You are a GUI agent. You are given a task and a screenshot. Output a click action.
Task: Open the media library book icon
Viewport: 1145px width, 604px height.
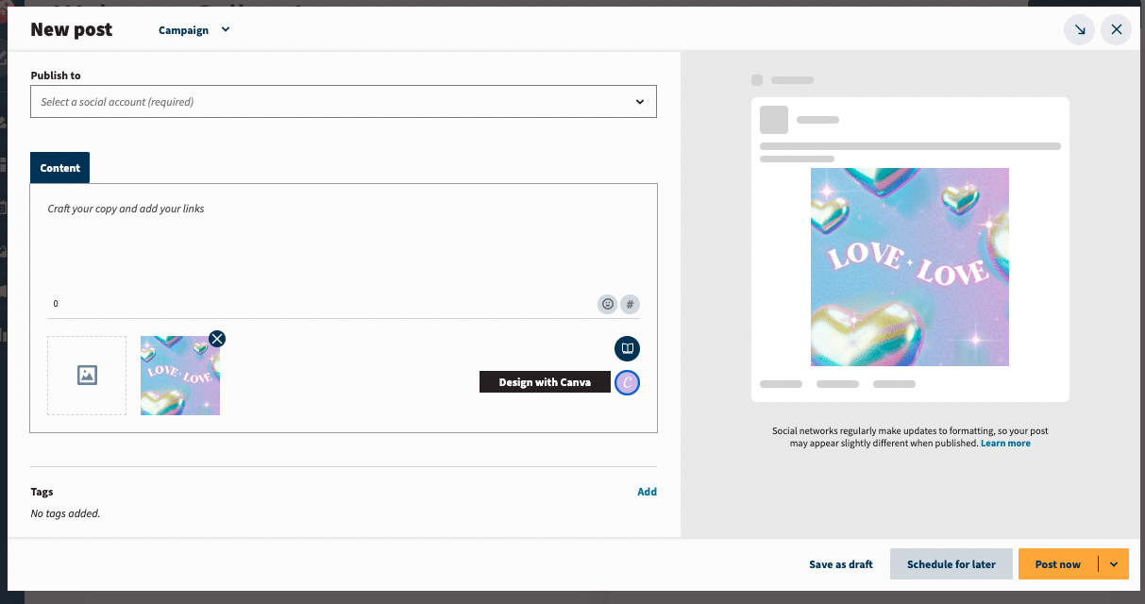(x=627, y=348)
